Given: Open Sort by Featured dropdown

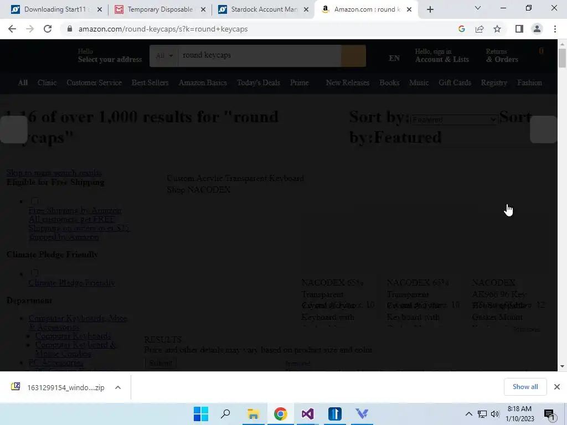Looking at the screenshot, I should click(x=454, y=120).
